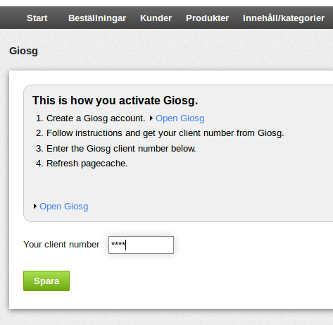
Task: Click empty space in dark navigation bar
Action: pyautogui.click(x=12, y=18)
